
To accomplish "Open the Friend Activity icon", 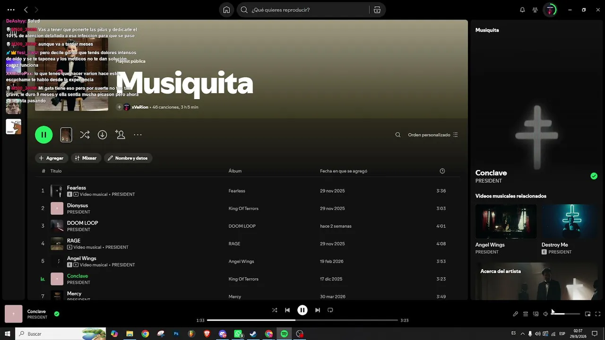I will pyautogui.click(x=535, y=10).
